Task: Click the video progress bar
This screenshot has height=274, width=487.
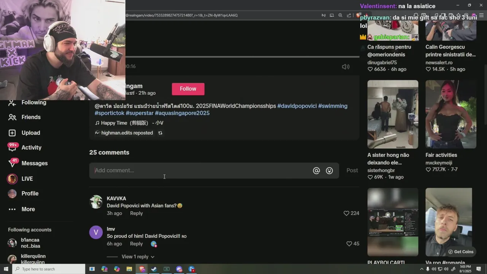Action: (x=242, y=57)
